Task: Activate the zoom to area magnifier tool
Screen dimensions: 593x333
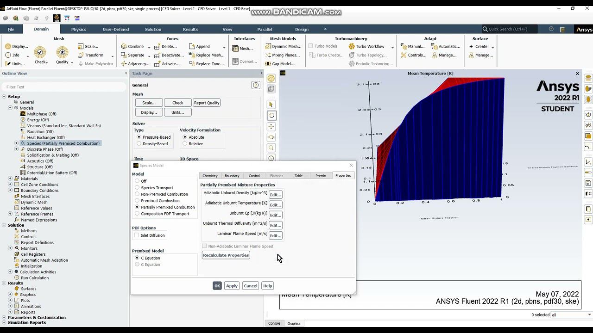Action: (271, 148)
